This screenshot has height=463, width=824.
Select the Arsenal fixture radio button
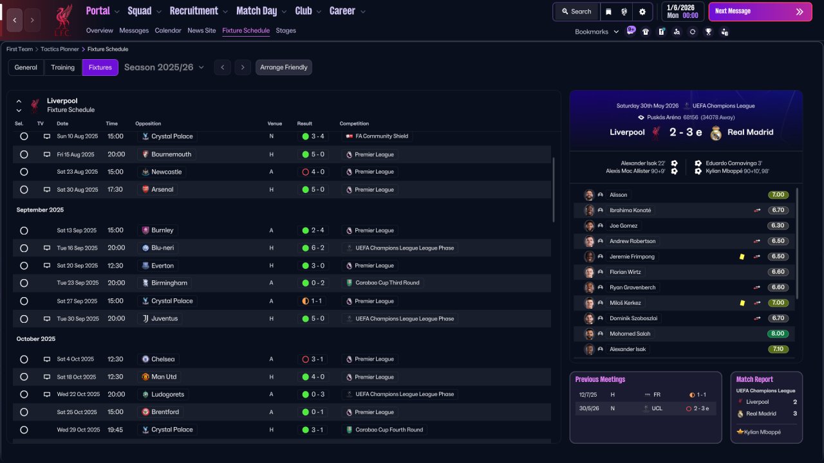[x=24, y=190]
